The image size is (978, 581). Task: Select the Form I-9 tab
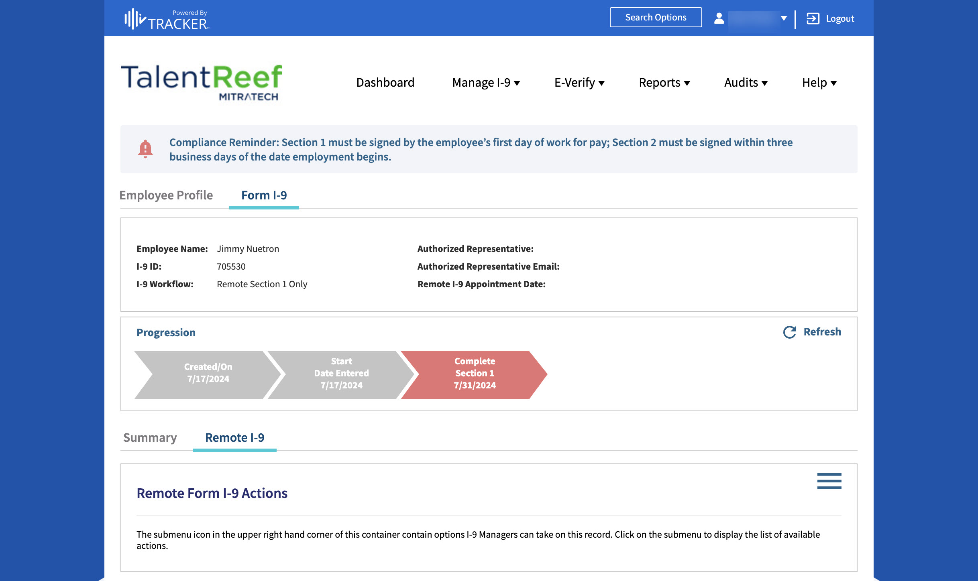click(x=264, y=195)
